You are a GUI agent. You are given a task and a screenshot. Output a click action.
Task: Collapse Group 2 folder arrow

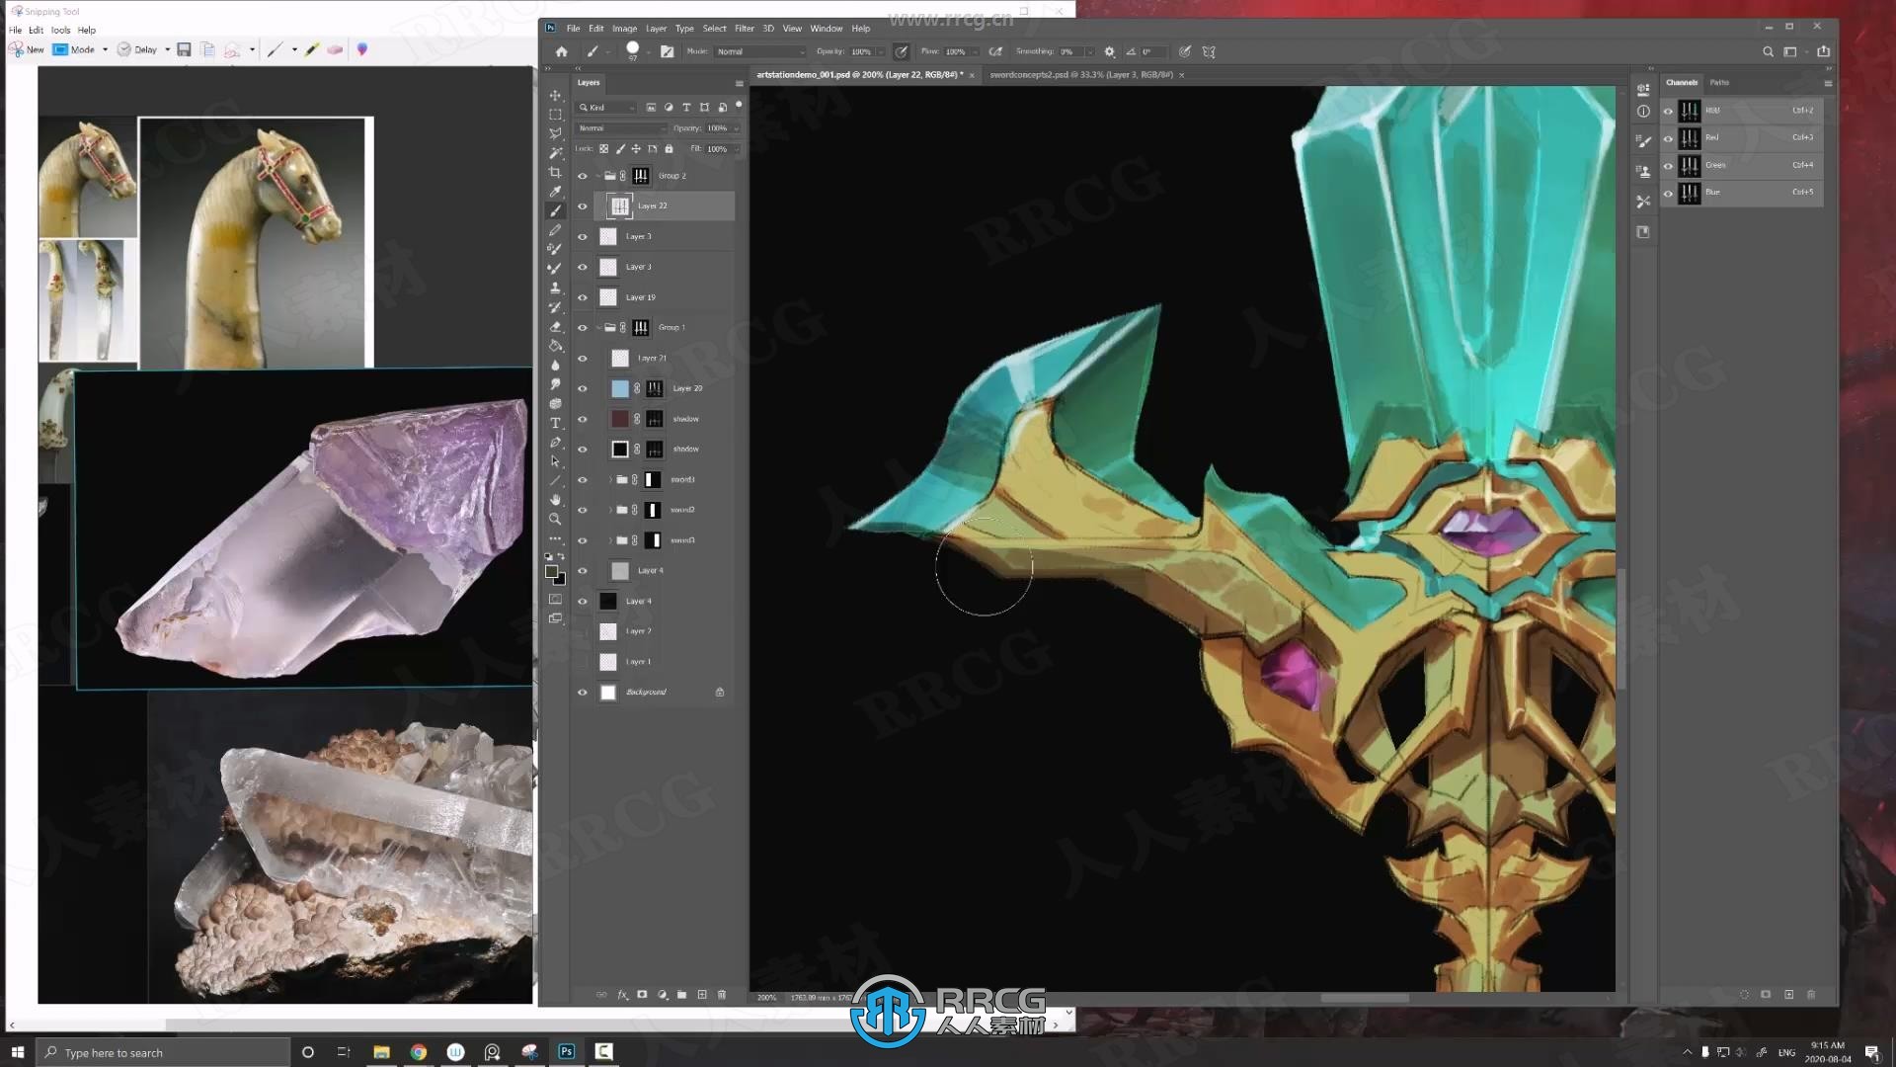point(598,176)
